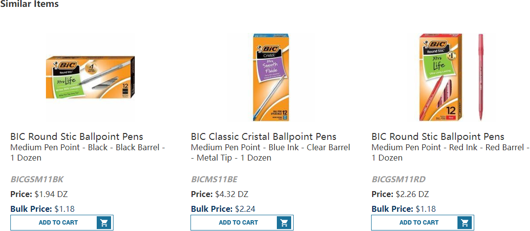This screenshot has height=231, width=530.
Task: Open BIC Classic Cristal Ballpoint Pens title
Action: [x=264, y=136]
